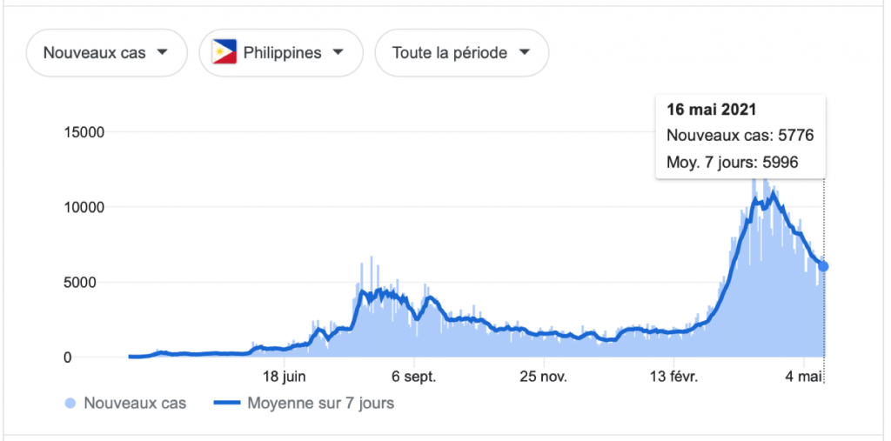The height and width of the screenshot is (441, 891).
Task: Click the 4 mai axis label
Action: point(804,378)
